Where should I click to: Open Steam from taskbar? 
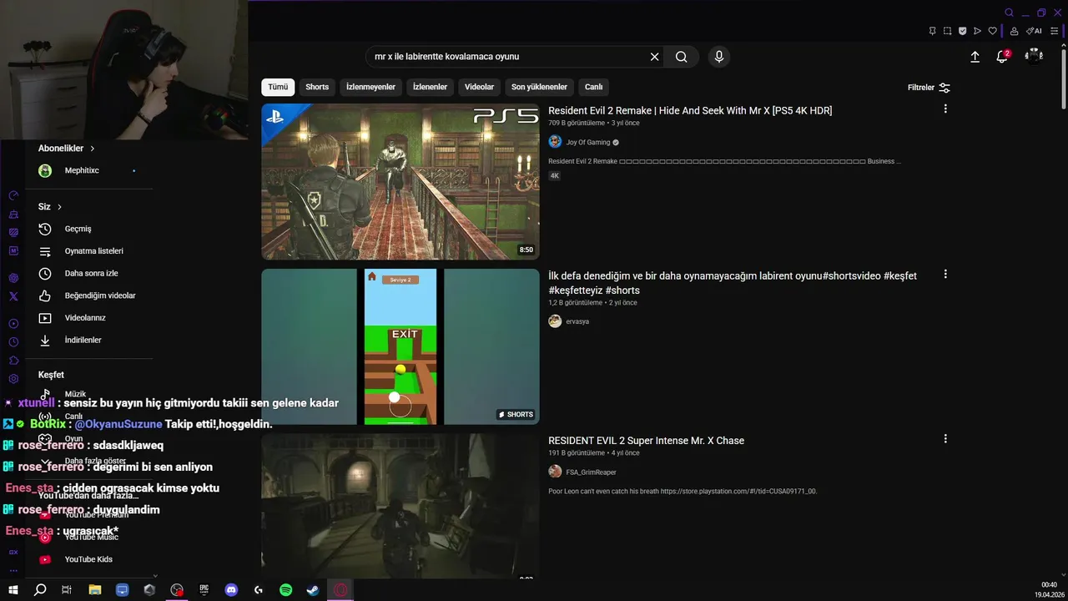pos(312,590)
